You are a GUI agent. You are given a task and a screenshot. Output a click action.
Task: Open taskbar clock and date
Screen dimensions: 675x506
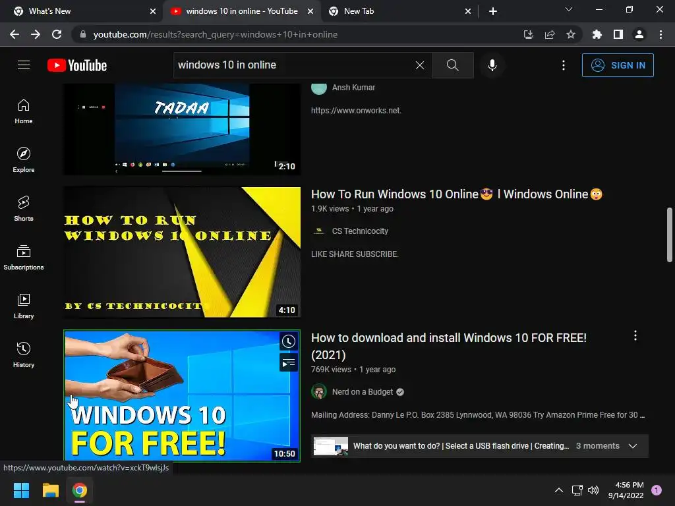[626, 490]
